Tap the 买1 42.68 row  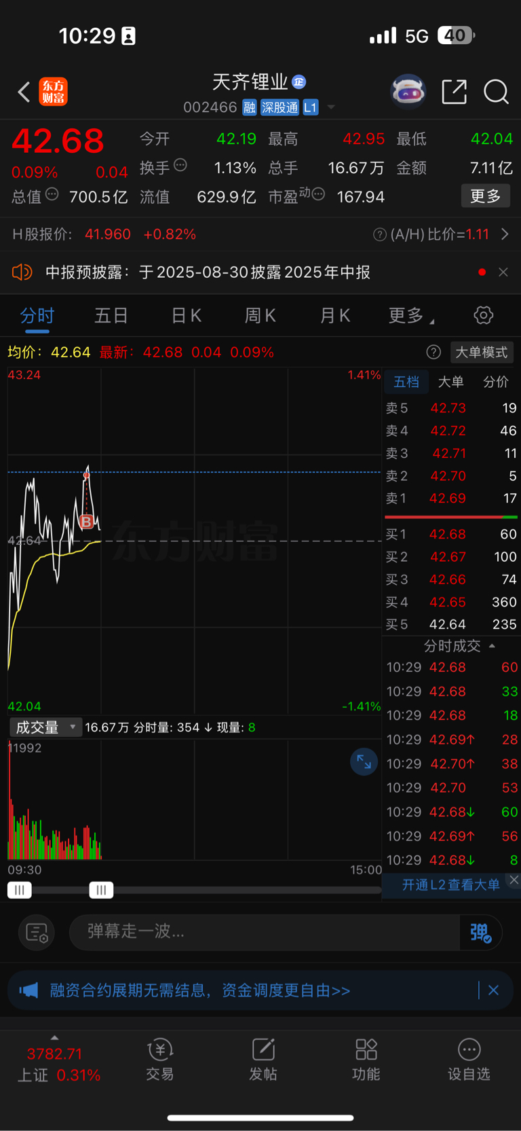point(451,535)
